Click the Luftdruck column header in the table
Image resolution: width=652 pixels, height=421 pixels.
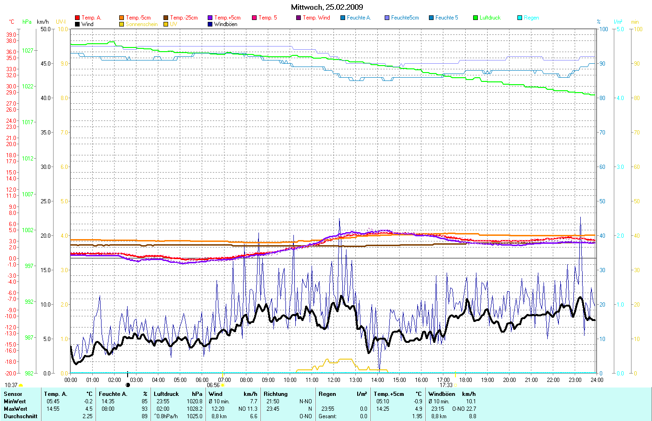click(x=166, y=394)
